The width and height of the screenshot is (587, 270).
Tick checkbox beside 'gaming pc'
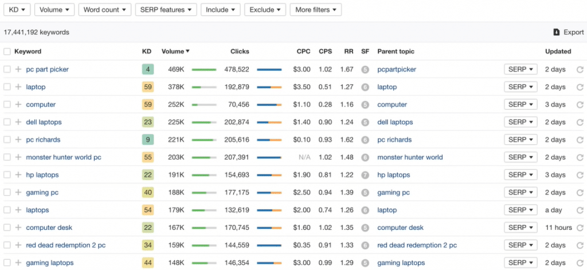[x=7, y=192]
